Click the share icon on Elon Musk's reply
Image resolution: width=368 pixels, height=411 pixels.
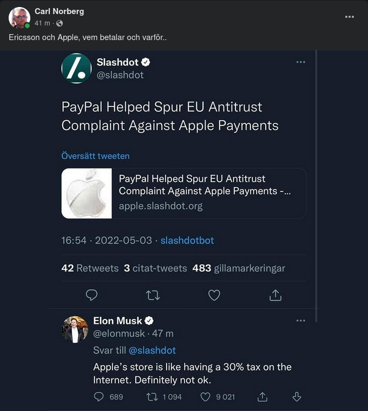point(262,397)
